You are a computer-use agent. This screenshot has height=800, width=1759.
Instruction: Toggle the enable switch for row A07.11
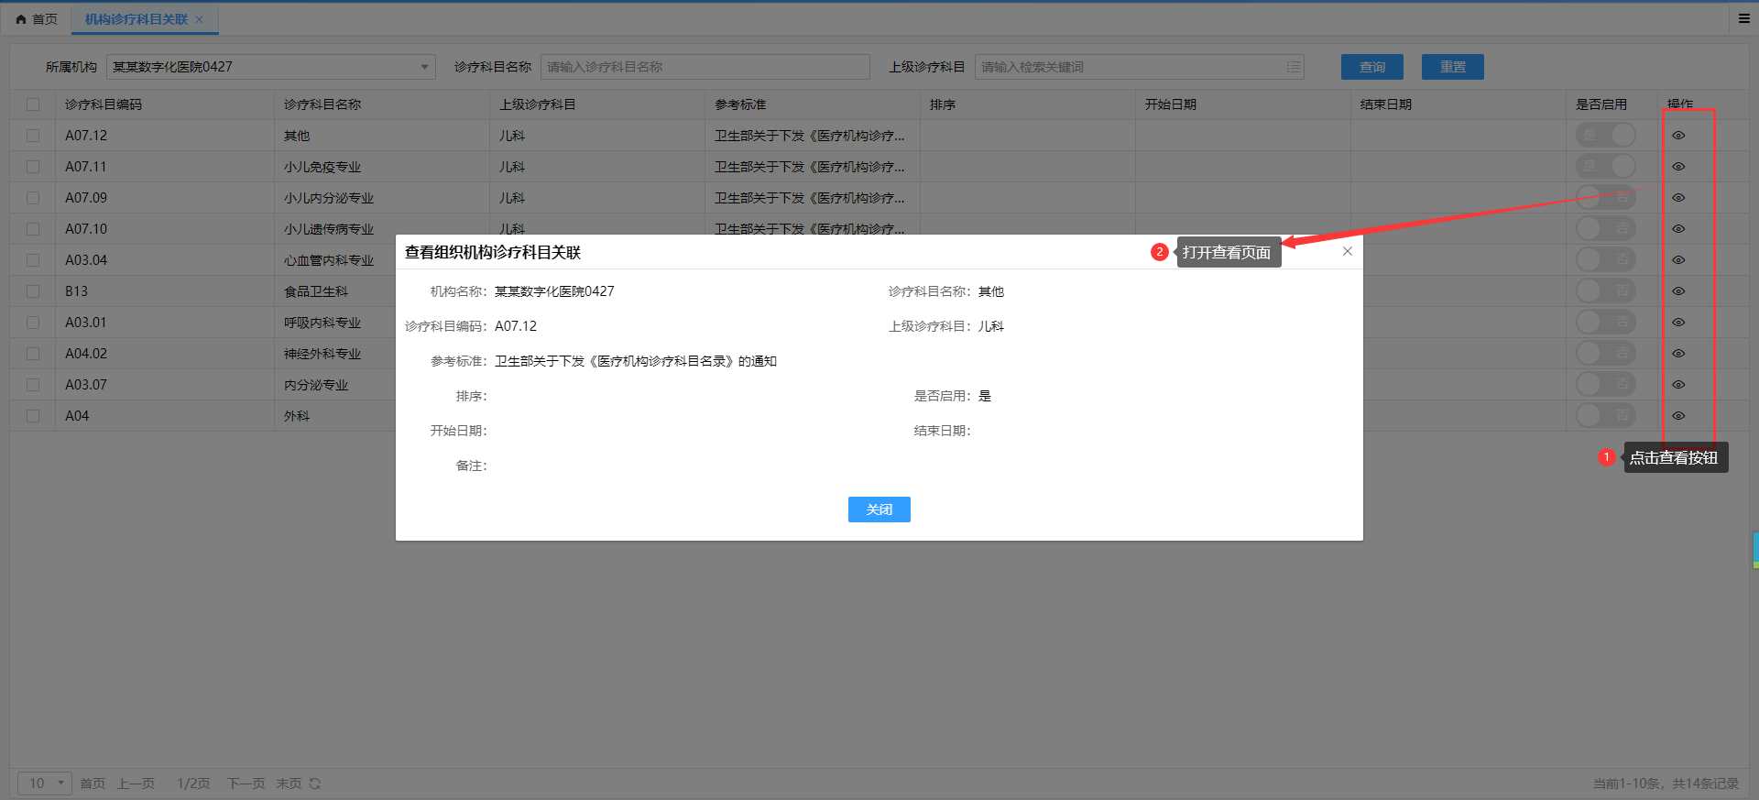(1605, 167)
